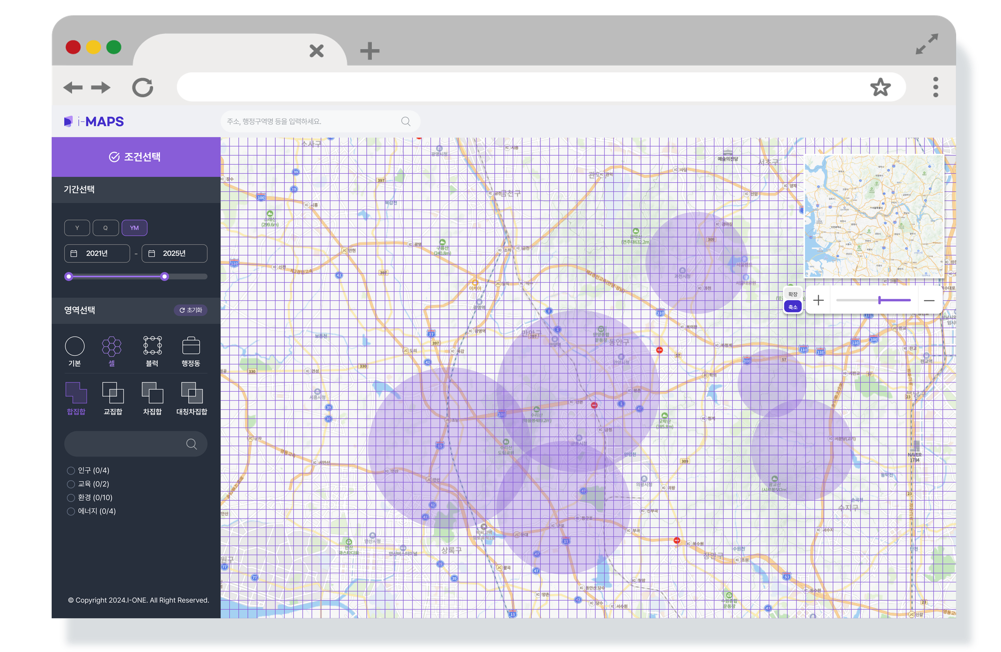Click the i-MAPS logo
The height and width of the screenshot is (652, 1001).
point(94,122)
